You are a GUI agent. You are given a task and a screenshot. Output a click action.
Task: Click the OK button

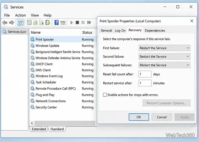139,117
